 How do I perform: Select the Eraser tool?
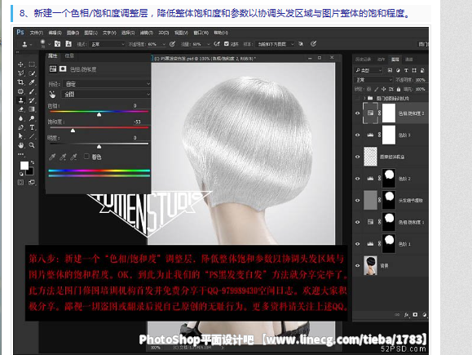(x=20, y=109)
